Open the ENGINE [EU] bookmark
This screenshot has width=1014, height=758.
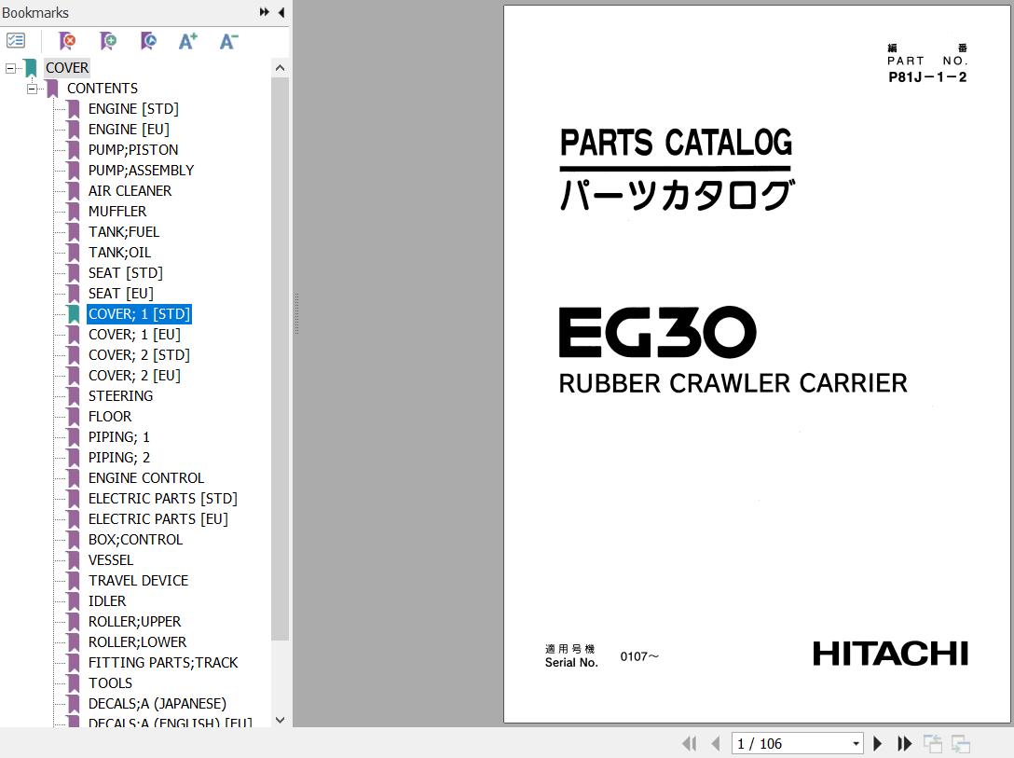(x=129, y=130)
